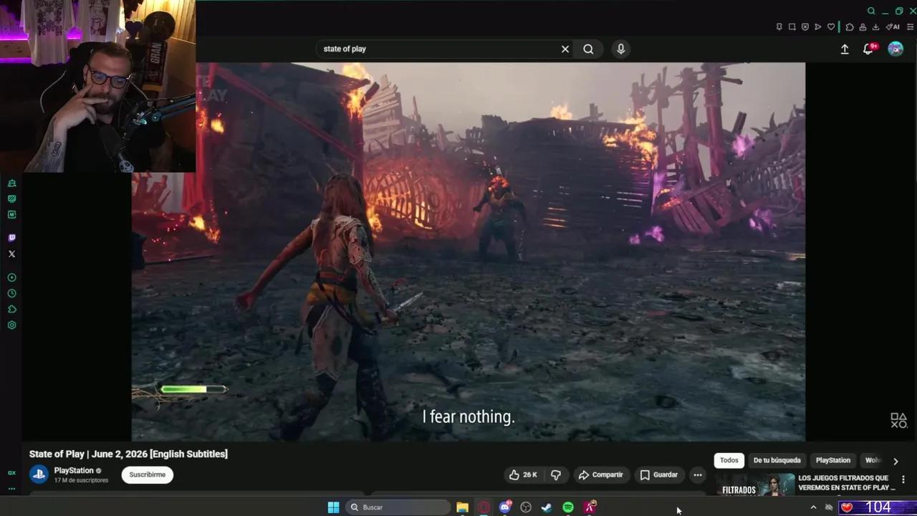Image resolution: width=917 pixels, height=516 pixels.
Task: Open the AI assistant icon in toolbar
Action: coord(893,27)
